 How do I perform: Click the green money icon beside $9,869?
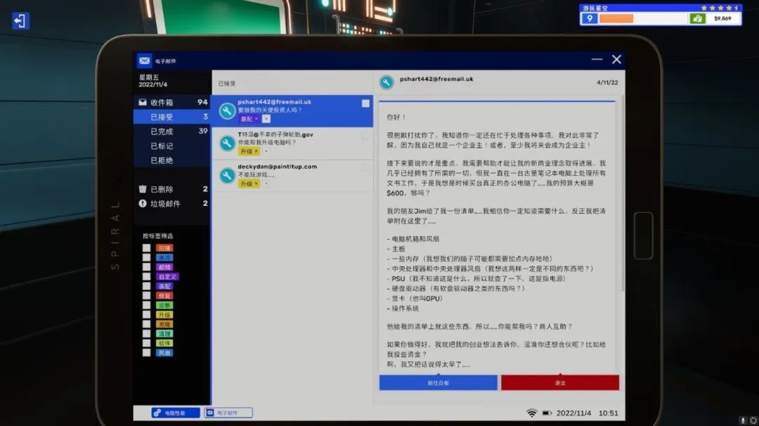pos(697,18)
